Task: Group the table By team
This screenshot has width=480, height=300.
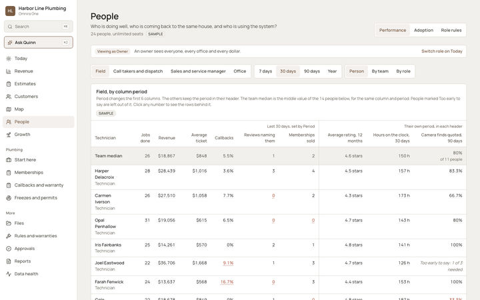Action: tap(380, 71)
